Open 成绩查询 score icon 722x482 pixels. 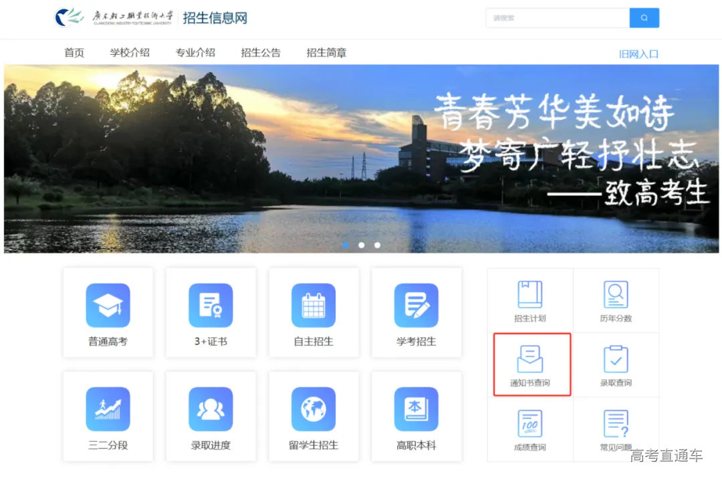coord(530,423)
